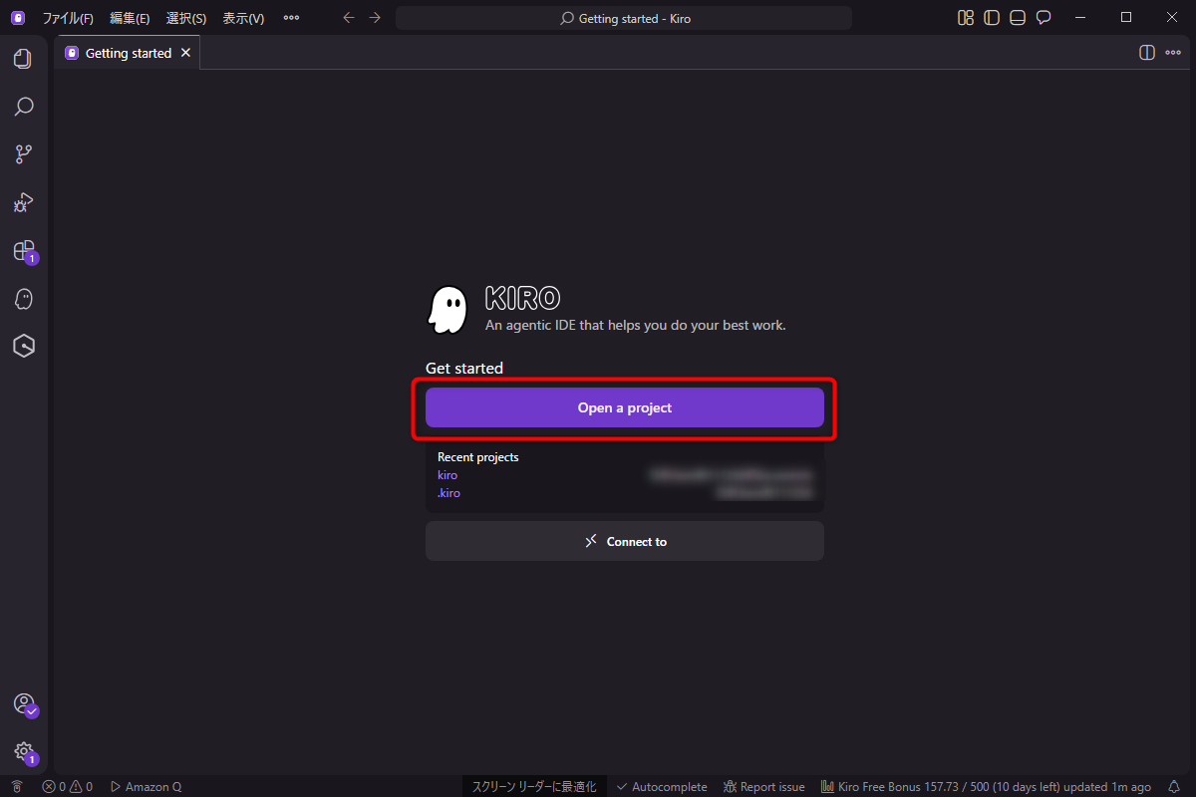Open the Kiro ghost panel in sidebar
This screenshot has height=797, width=1196.
pyautogui.click(x=24, y=298)
